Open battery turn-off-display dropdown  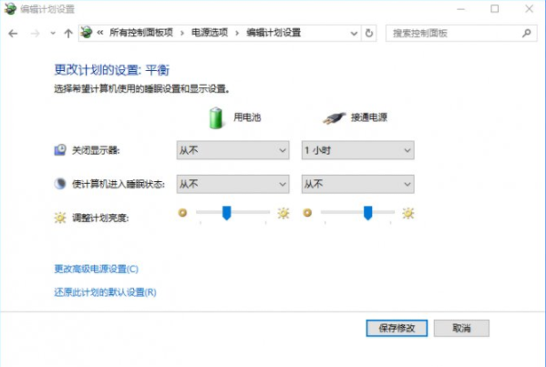click(232, 150)
